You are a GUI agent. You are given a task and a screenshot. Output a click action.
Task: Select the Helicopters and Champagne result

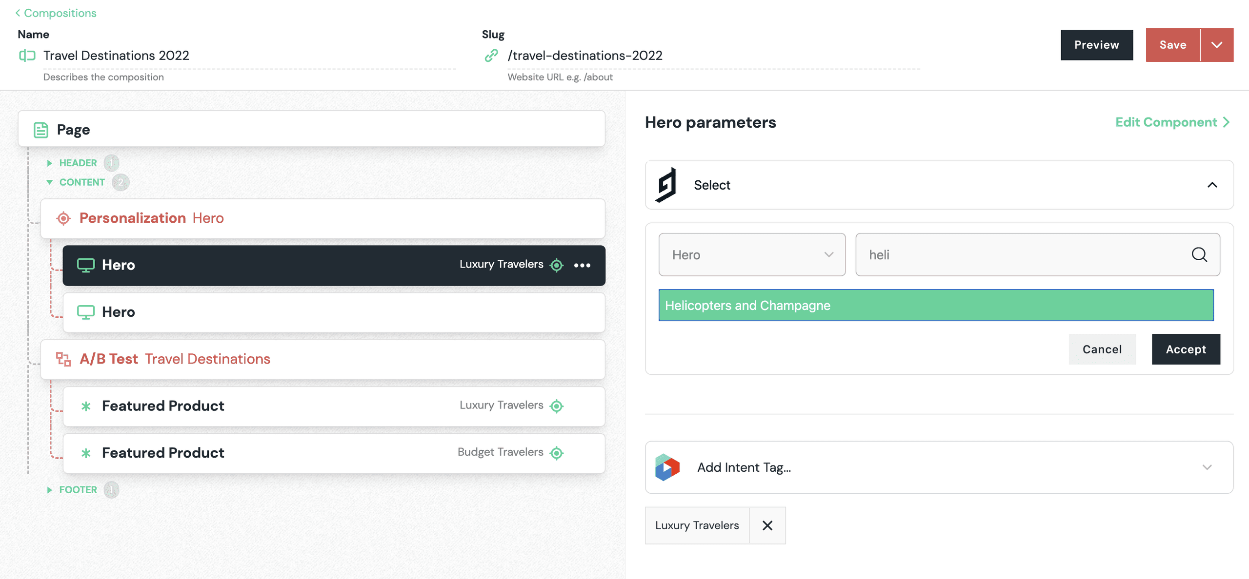pos(936,305)
